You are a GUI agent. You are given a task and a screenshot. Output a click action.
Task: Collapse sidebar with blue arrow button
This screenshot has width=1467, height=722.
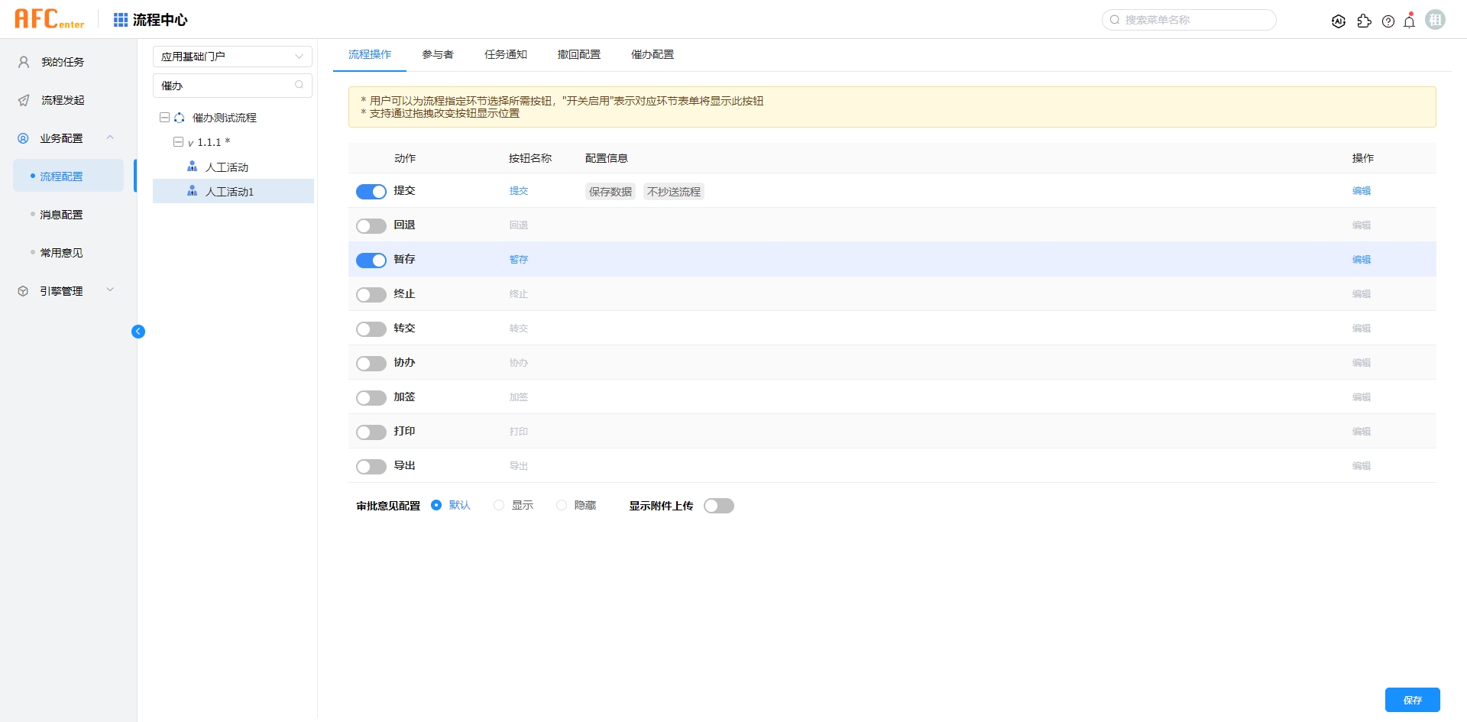[138, 332]
